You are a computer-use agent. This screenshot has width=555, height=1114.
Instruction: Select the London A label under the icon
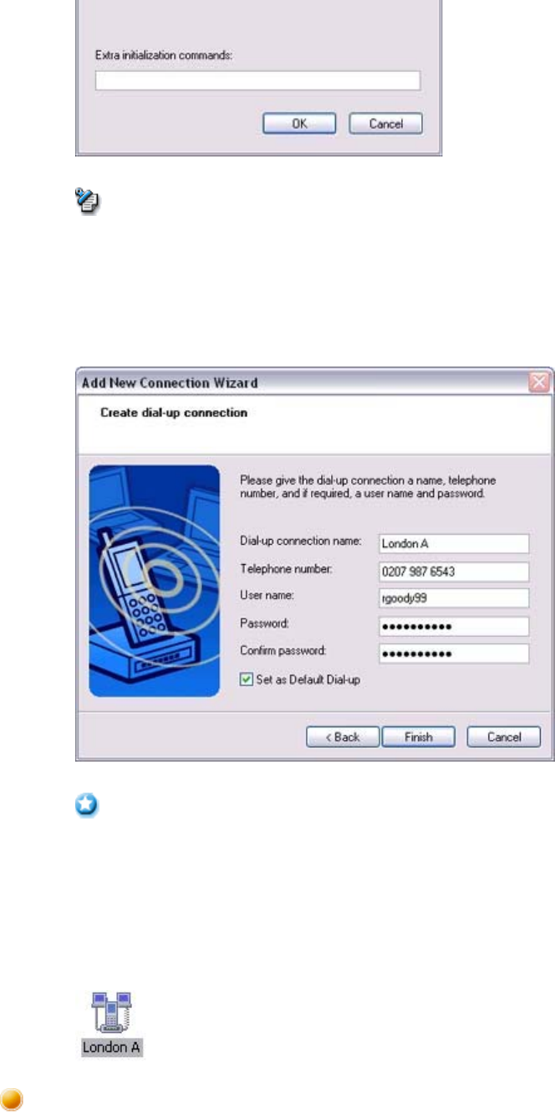tap(112, 1047)
